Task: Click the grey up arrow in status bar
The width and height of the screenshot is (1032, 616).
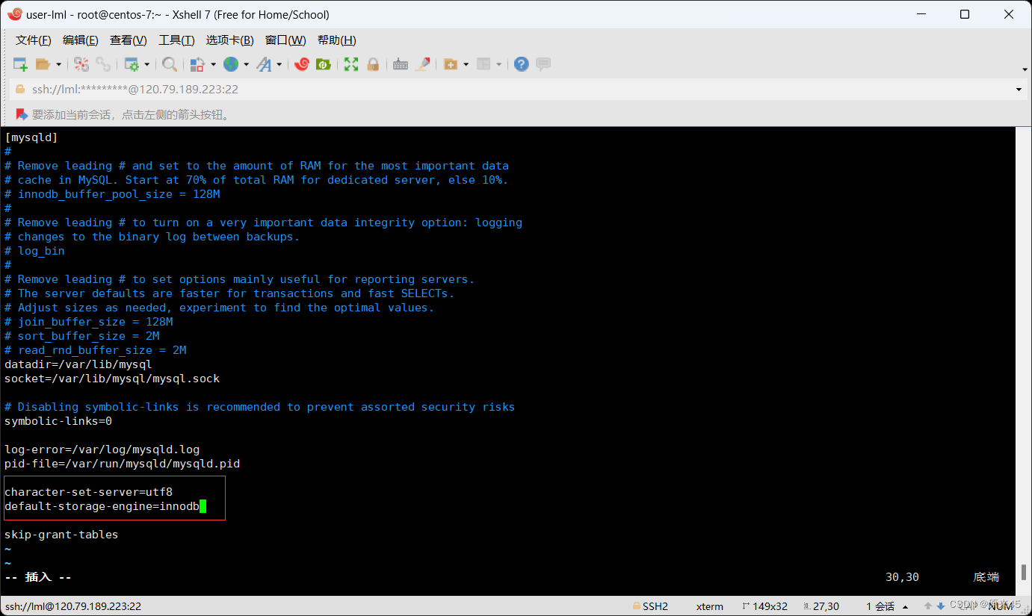Action: (x=928, y=606)
